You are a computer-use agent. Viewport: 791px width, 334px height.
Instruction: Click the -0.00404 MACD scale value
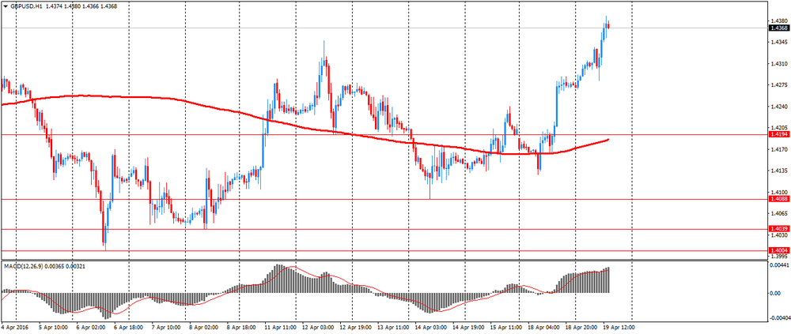point(779,318)
